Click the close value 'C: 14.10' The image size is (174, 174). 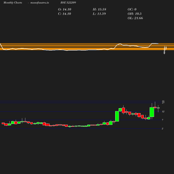pos(64,14)
